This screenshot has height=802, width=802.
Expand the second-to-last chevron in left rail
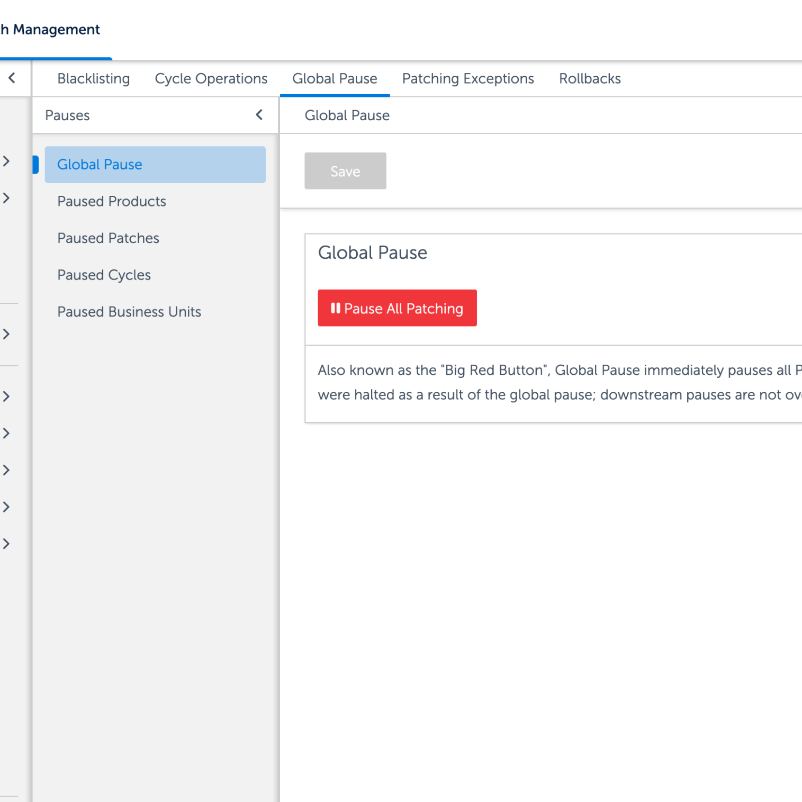tap(6, 507)
